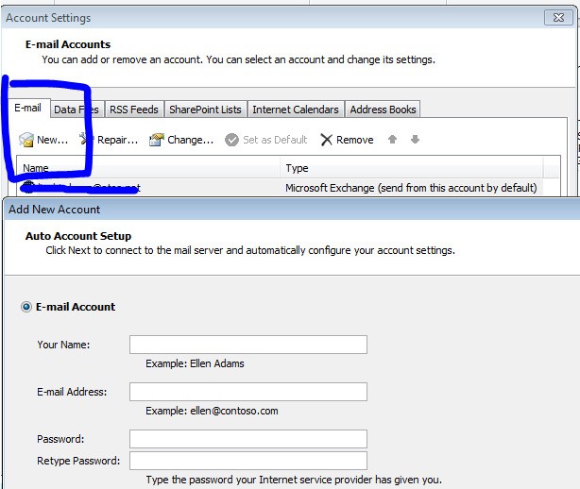Viewport: 580px width, 489px height.
Task: Open the Data Files tab
Action: (76, 110)
